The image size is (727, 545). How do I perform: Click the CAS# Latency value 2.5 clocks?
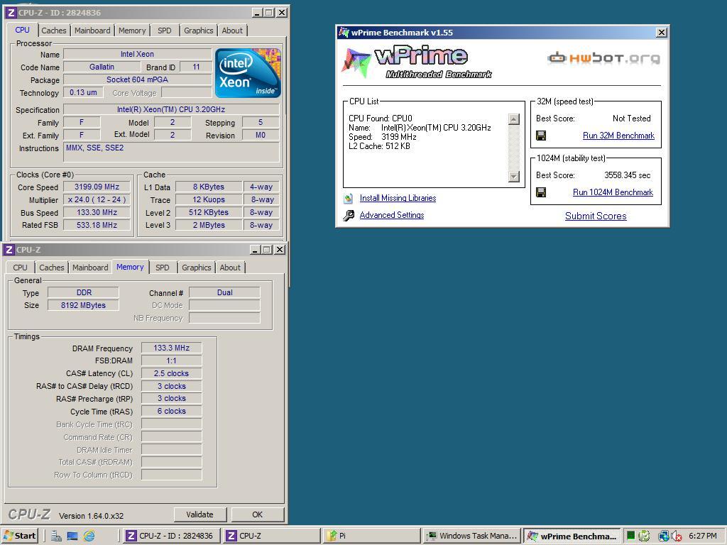[x=172, y=373]
